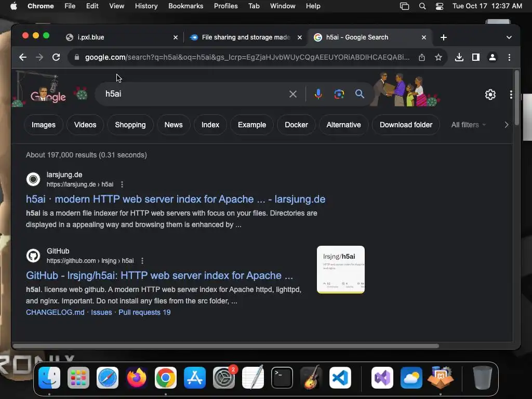Expand All filters dropdown
Image resolution: width=532 pixels, height=399 pixels.
tap(468, 125)
